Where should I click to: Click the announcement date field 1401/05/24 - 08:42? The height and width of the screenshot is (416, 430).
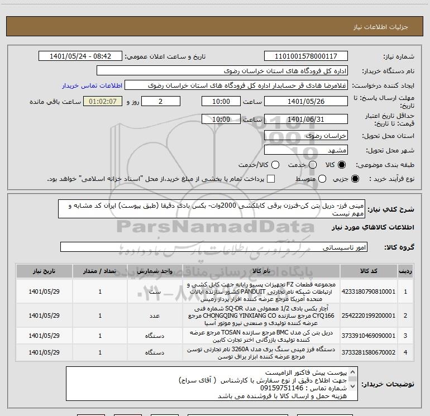(80, 56)
